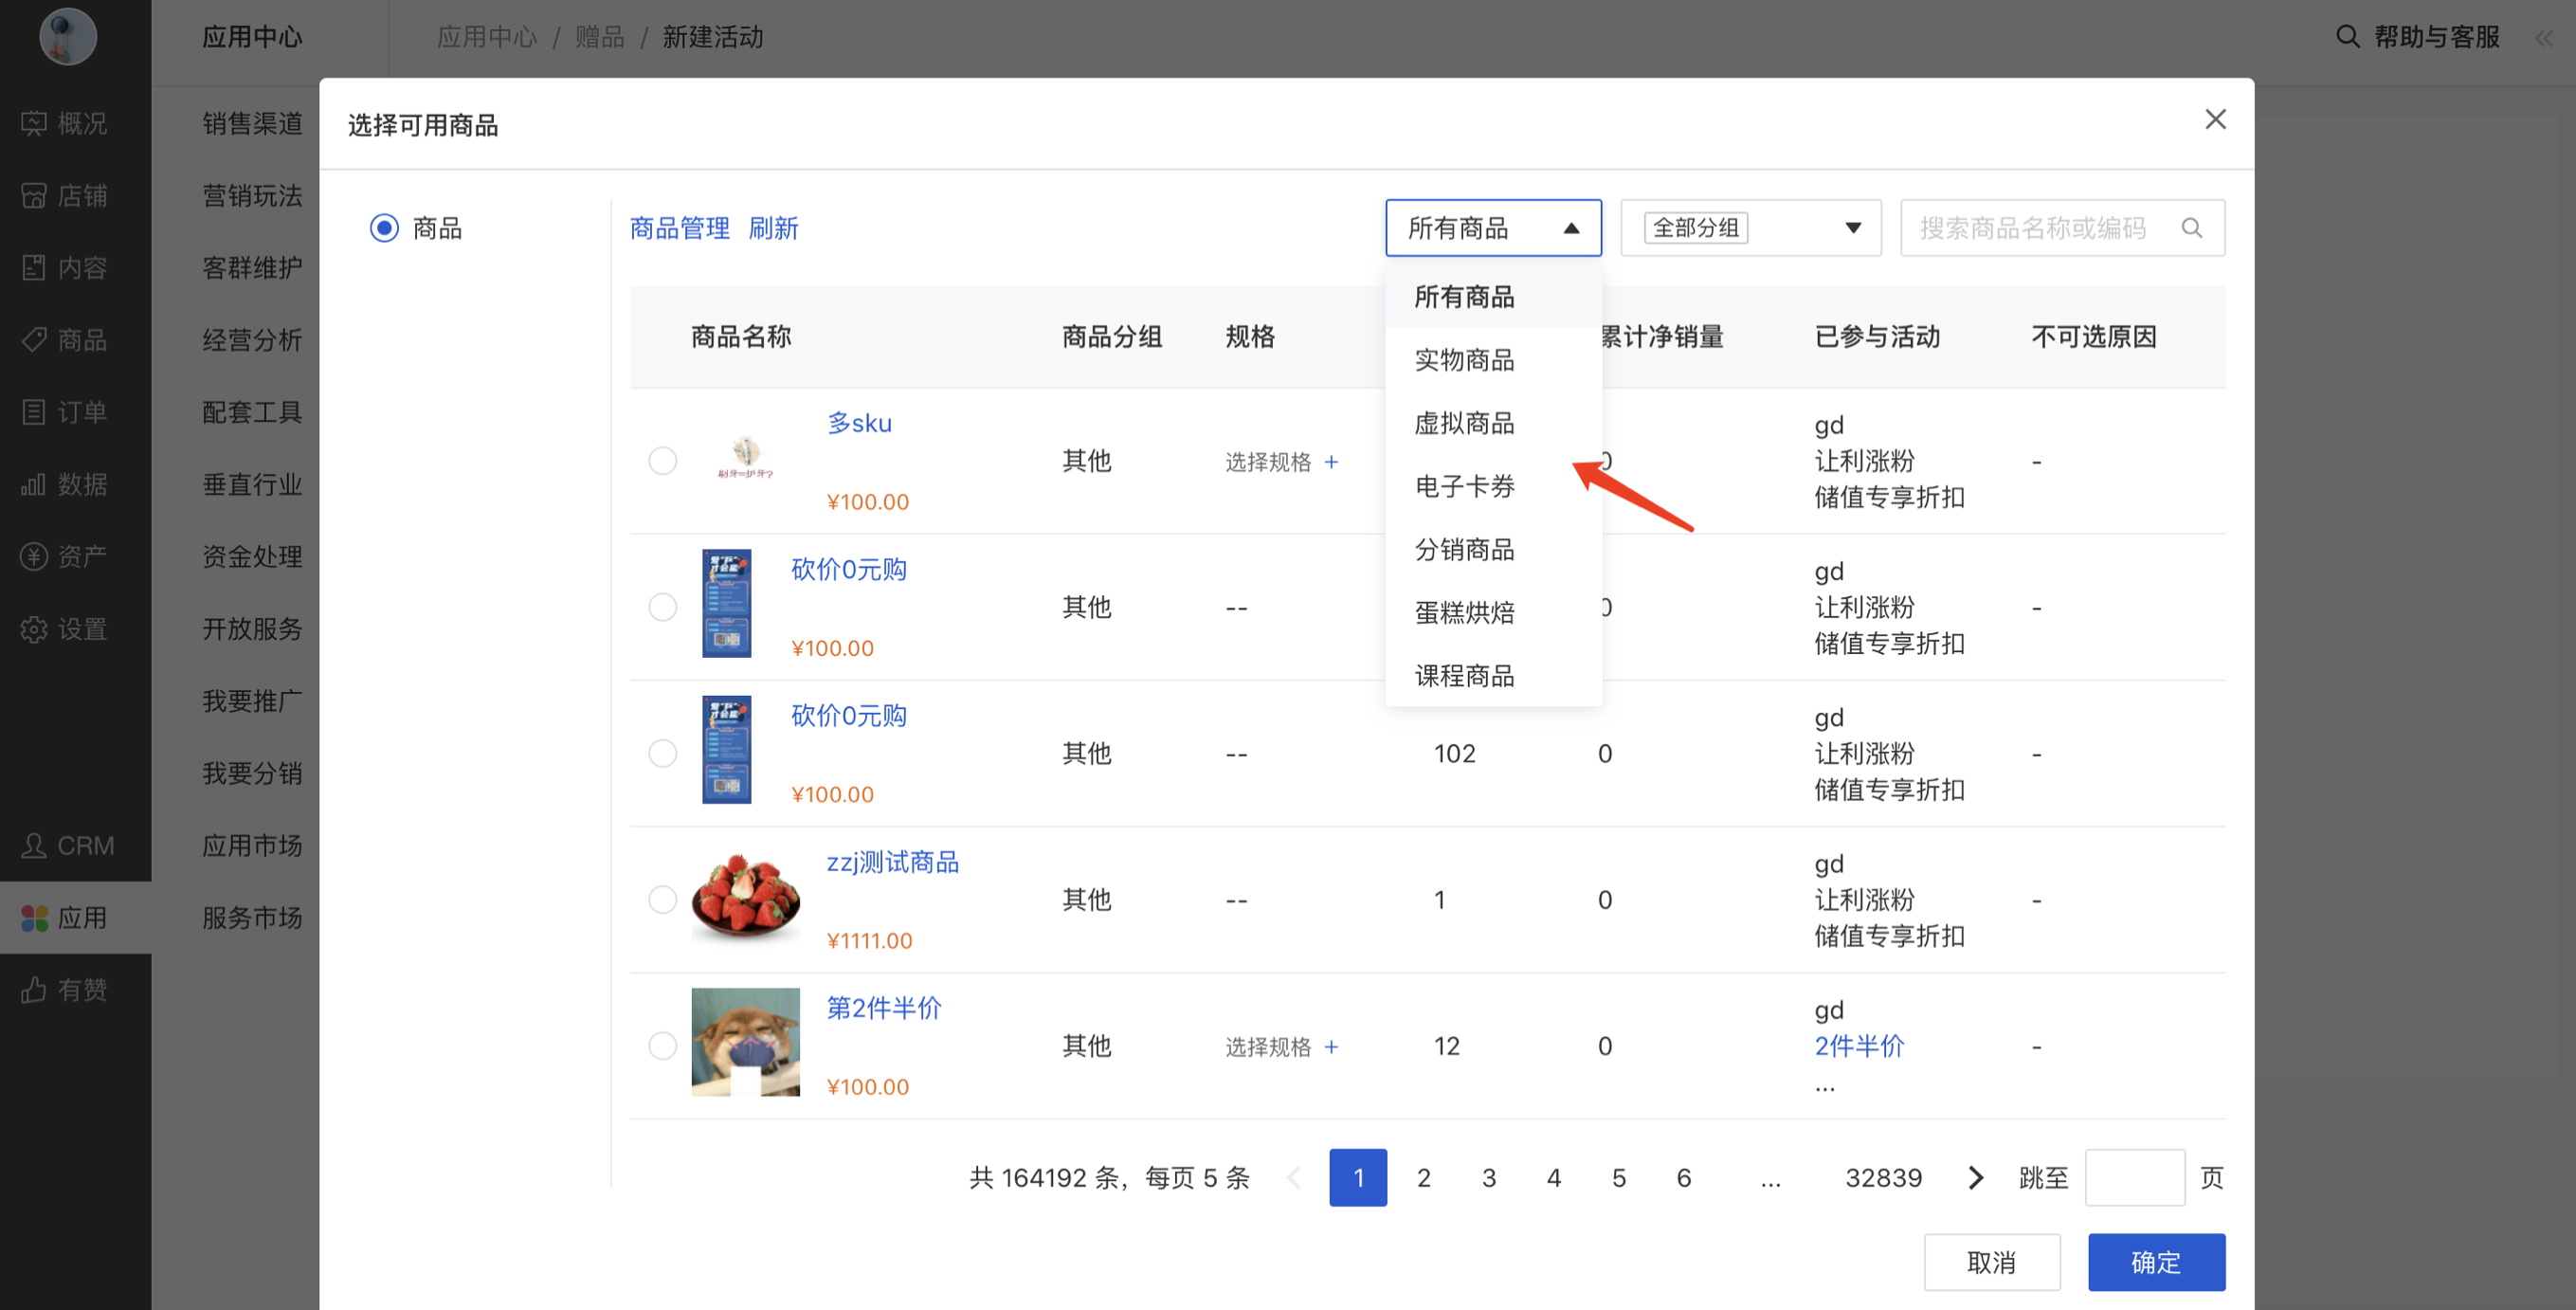Choose 课程商品 from the dropdown list
Image resolution: width=2576 pixels, height=1310 pixels.
click(x=1493, y=675)
